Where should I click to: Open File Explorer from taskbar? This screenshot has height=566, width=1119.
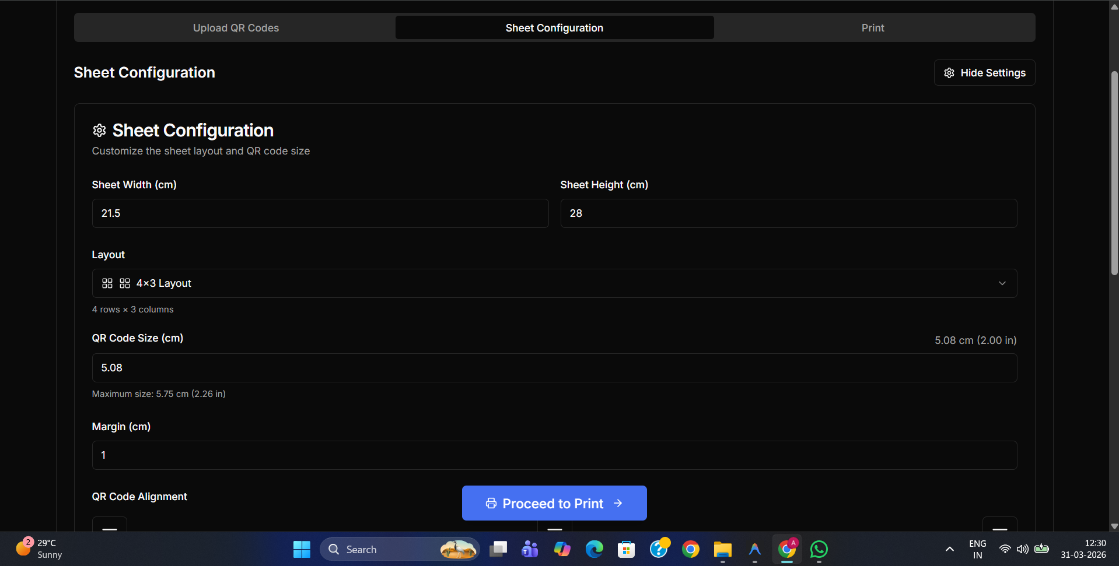(722, 549)
